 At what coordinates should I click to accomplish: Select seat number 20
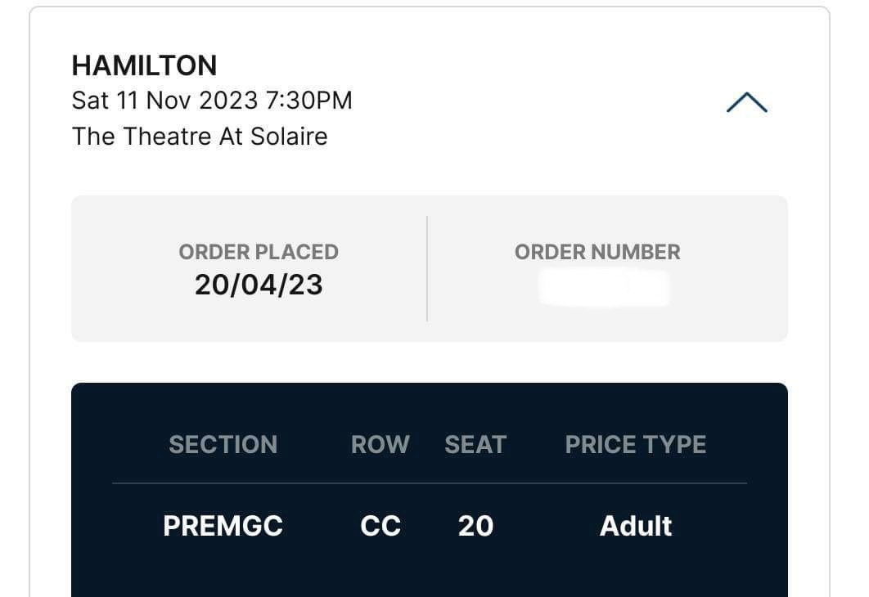[x=476, y=526]
